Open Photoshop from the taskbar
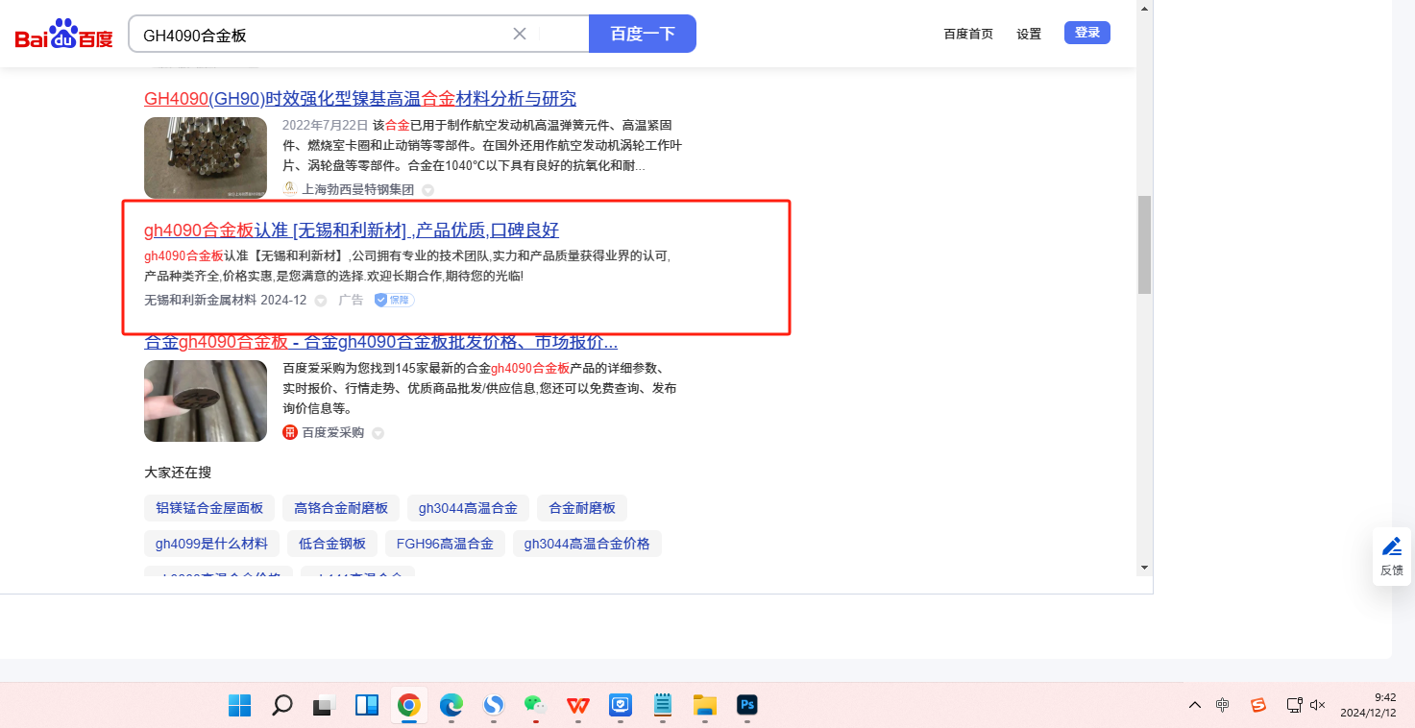 (x=747, y=706)
